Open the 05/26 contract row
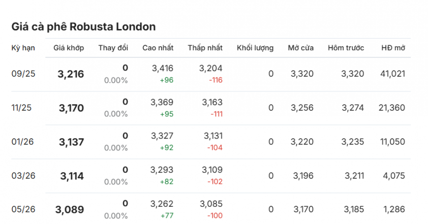This screenshot has height=224, width=428. pyautogui.click(x=211, y=209)
